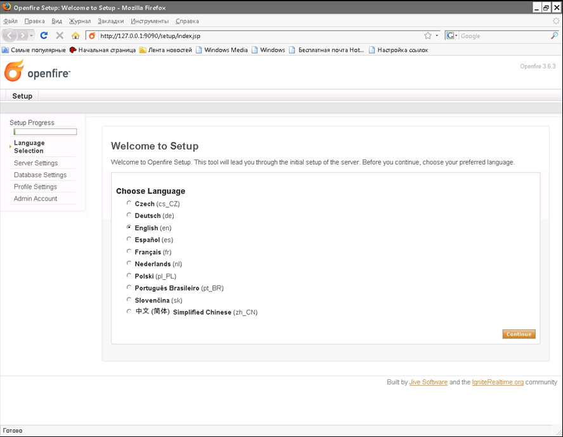The height and width of the screenshot is (437, 563).
Task: Open the IgniteRealtime.org link
Action: 498,382
